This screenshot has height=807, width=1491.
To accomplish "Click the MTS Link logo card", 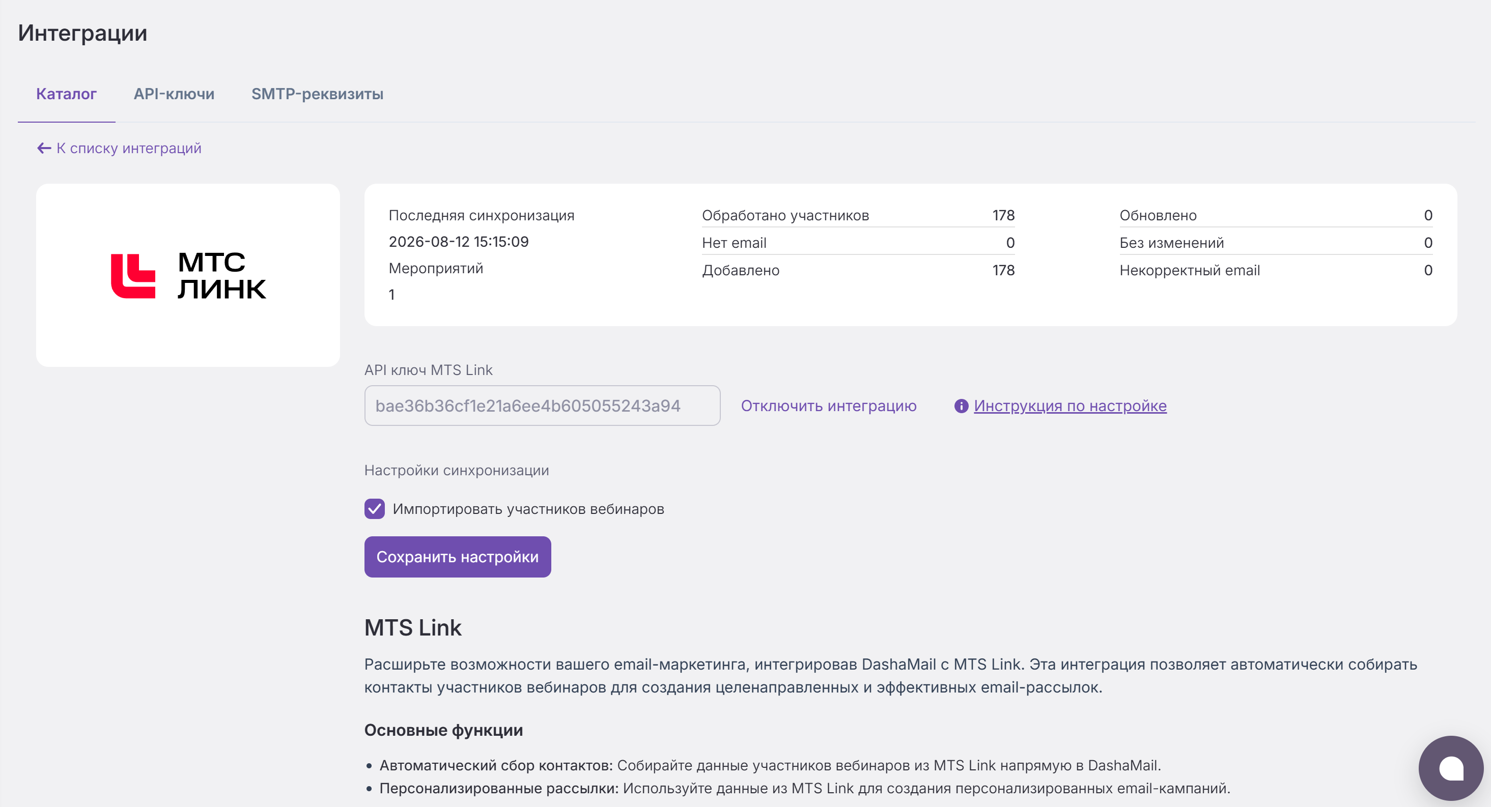I will [188, 275].
